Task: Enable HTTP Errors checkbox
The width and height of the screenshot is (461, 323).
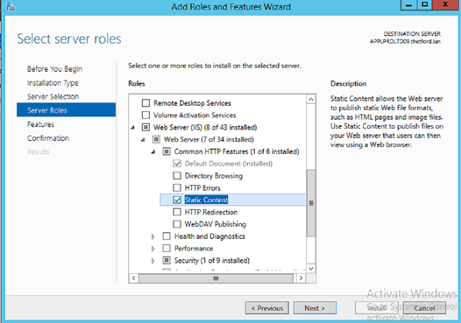Action: (177, 187)
